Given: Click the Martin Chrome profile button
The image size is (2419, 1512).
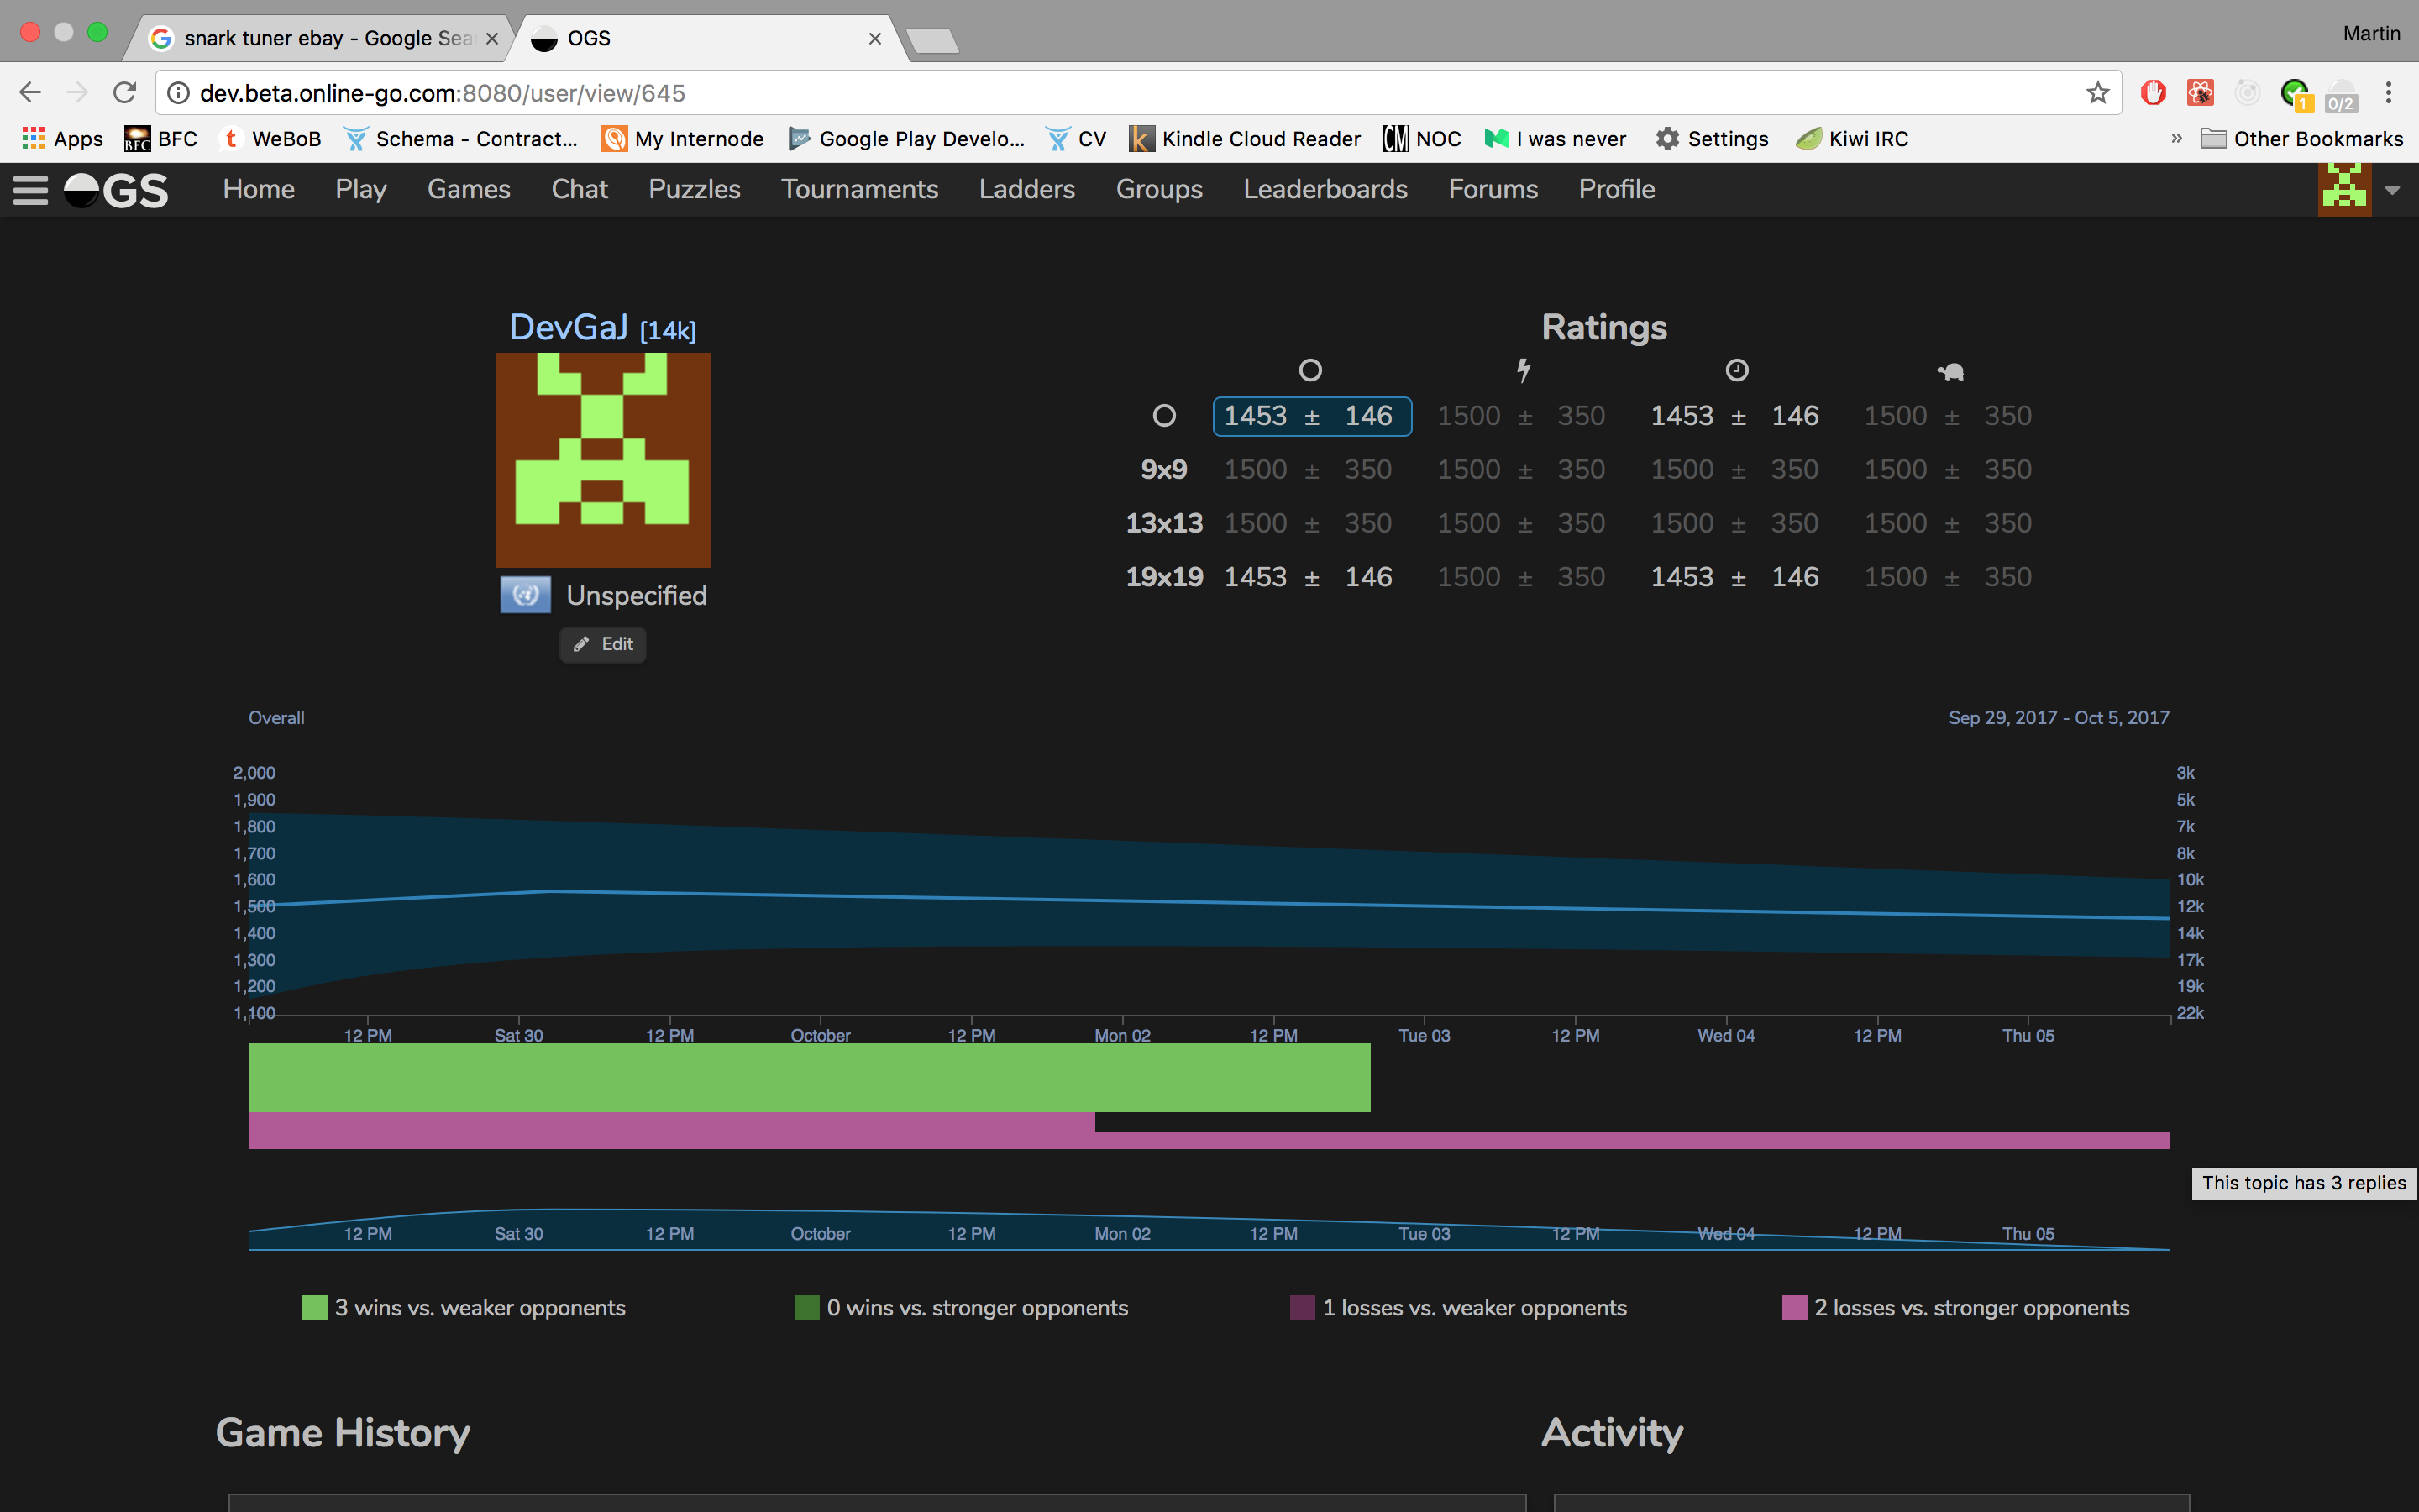Looking at the screenshot, I should coord(2371,34).
